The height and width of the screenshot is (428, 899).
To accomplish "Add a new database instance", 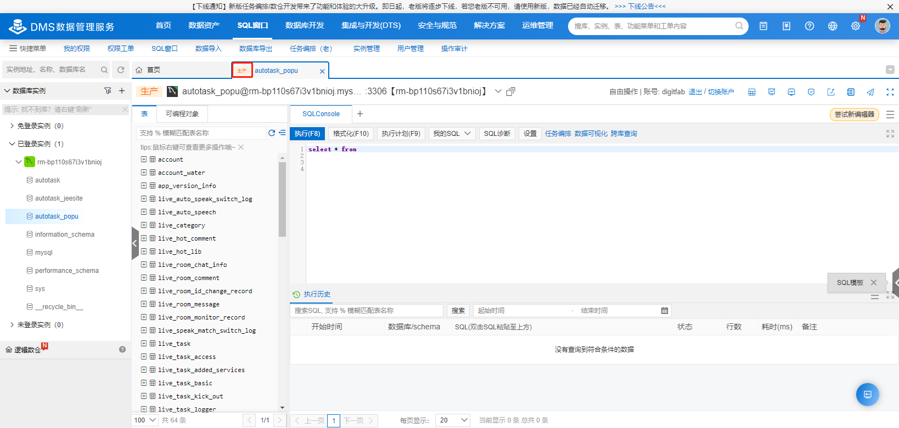I will point(122,90).
